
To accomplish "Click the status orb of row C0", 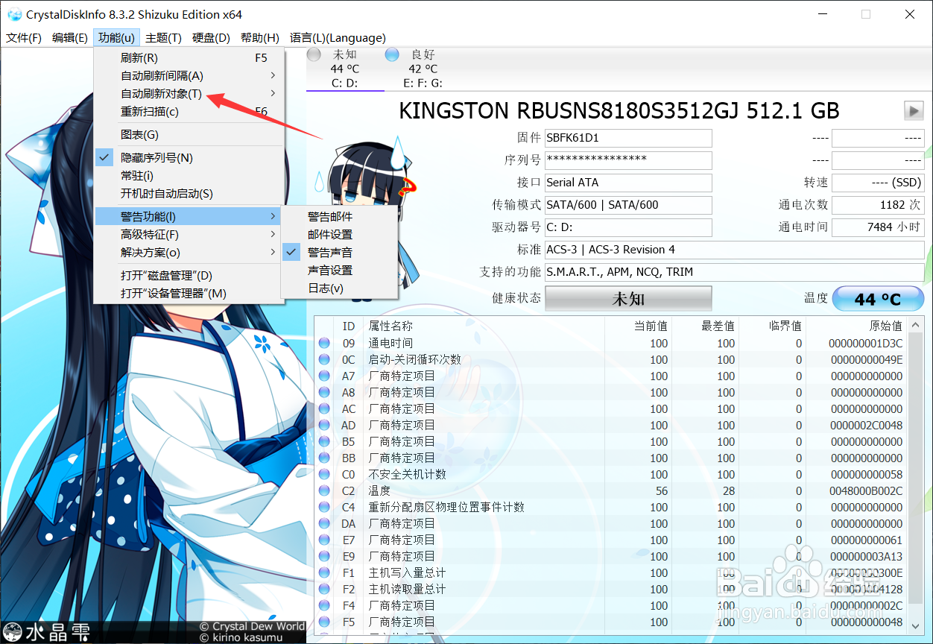I will click(324, 475).
